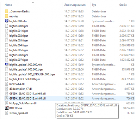Select file name ROTTR.exe
The height and width of the screenshot is (119, 136).
[x=16, y=108]
